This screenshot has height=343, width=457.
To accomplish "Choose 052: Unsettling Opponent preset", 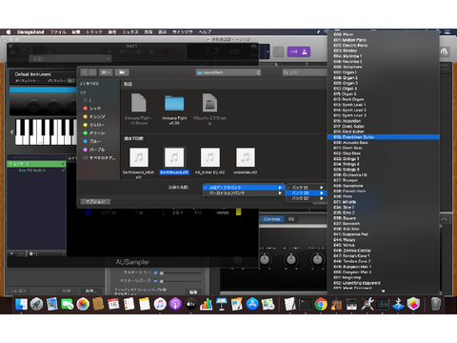I will pyautogui.click(x=384, y=283).
